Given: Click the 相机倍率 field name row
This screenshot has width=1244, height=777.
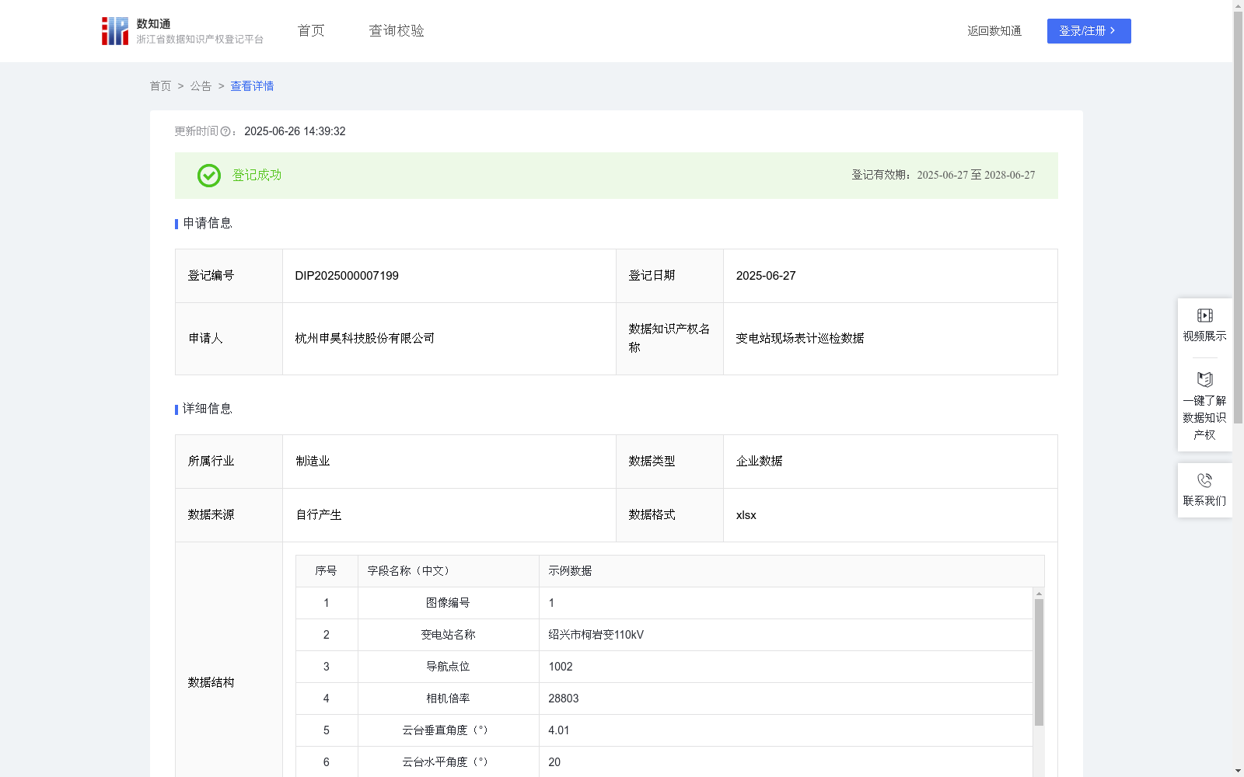Looking at the screenshot, I should tap(448, 698).
